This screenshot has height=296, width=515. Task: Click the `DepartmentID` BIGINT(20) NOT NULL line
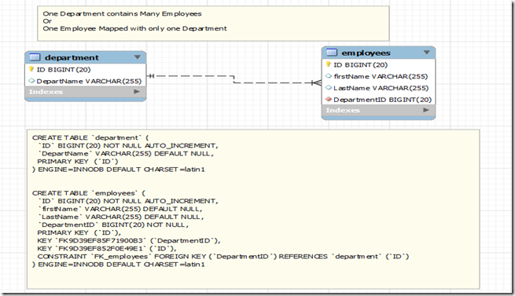(114, 225)
